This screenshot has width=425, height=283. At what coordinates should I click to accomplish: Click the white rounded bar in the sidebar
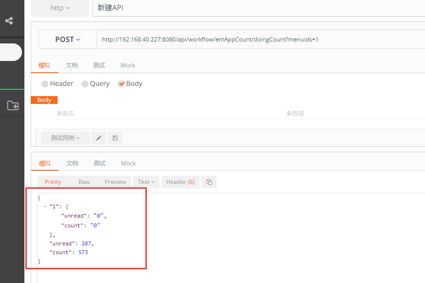coord(11,52)
